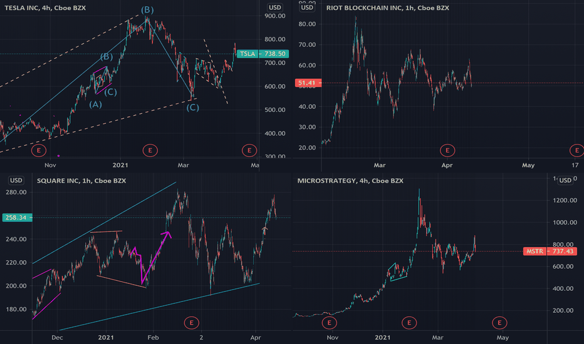
Task: Click 500.00 on Tesla price axis
Action: pyautogui.click(x=275, y=109)
